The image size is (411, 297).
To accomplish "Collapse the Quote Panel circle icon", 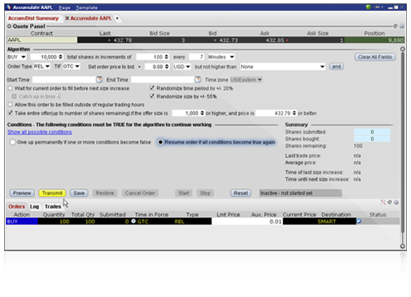I will coord(9,26).
